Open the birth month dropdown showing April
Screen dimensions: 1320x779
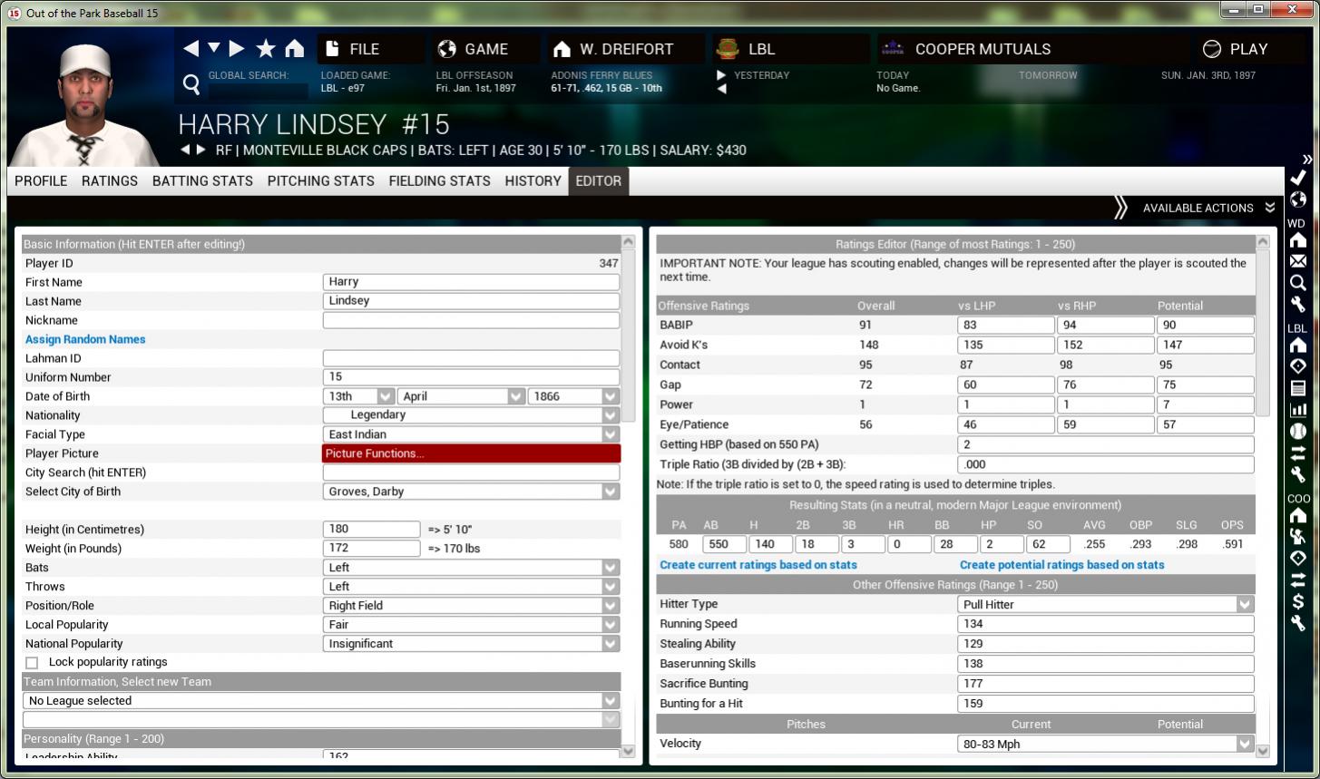pos(462,396)
